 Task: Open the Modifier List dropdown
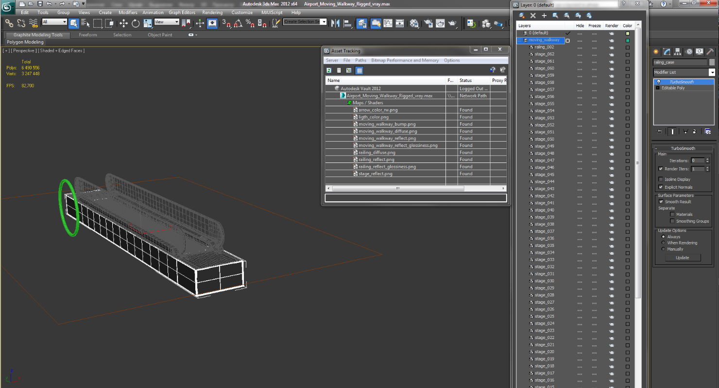[x=712, y=72]
